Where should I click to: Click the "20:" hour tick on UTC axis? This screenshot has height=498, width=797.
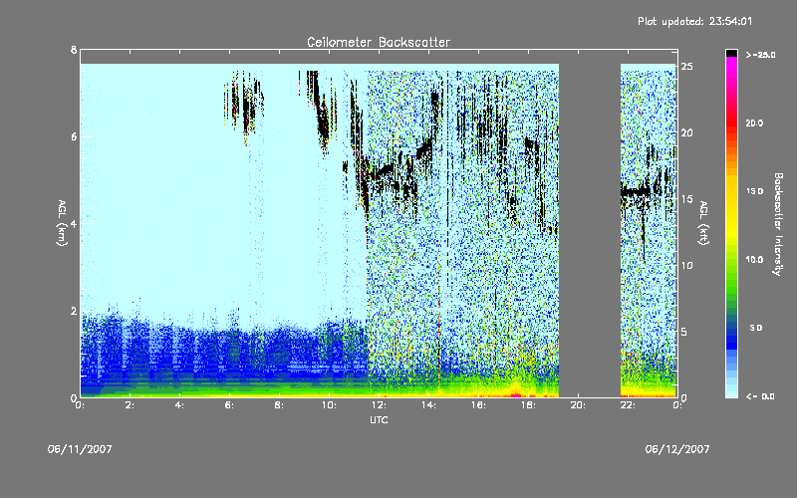tap(578, 405)
